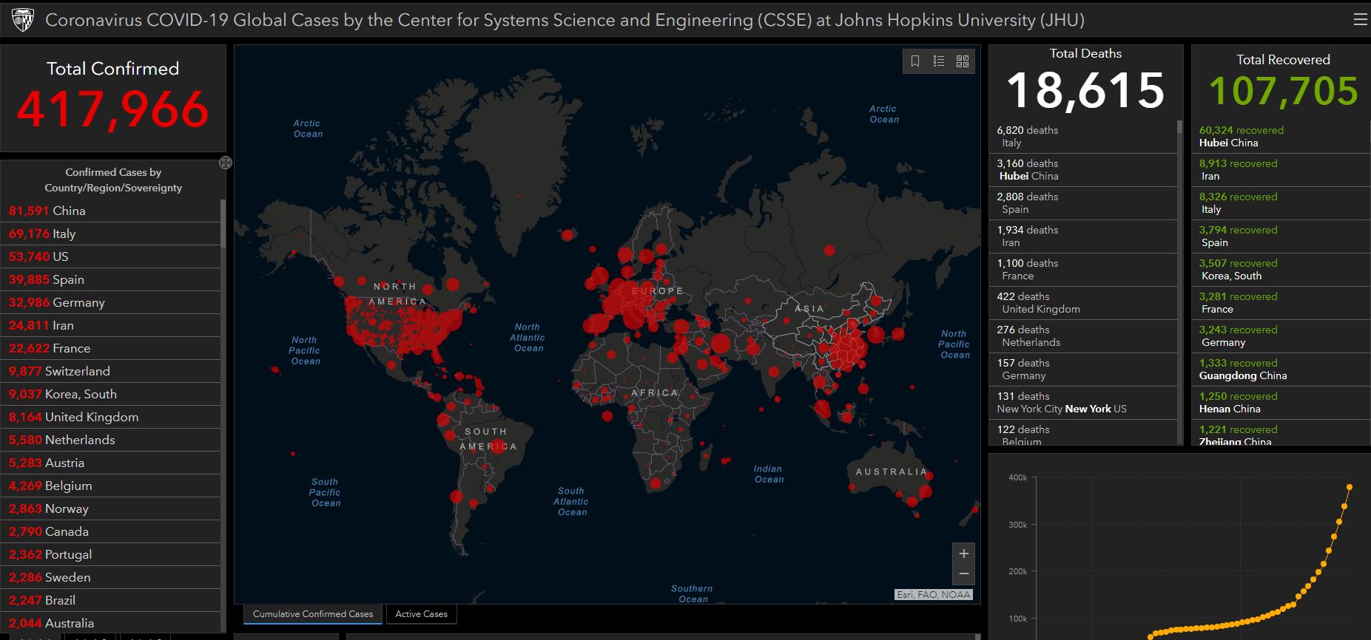Screen dimensions: 1371x640
Task: Select Portugal in the country list
Action: pos(110,554)
